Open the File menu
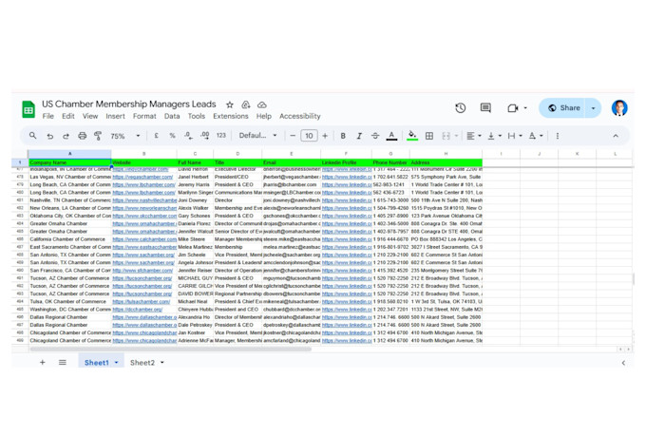 47,116
